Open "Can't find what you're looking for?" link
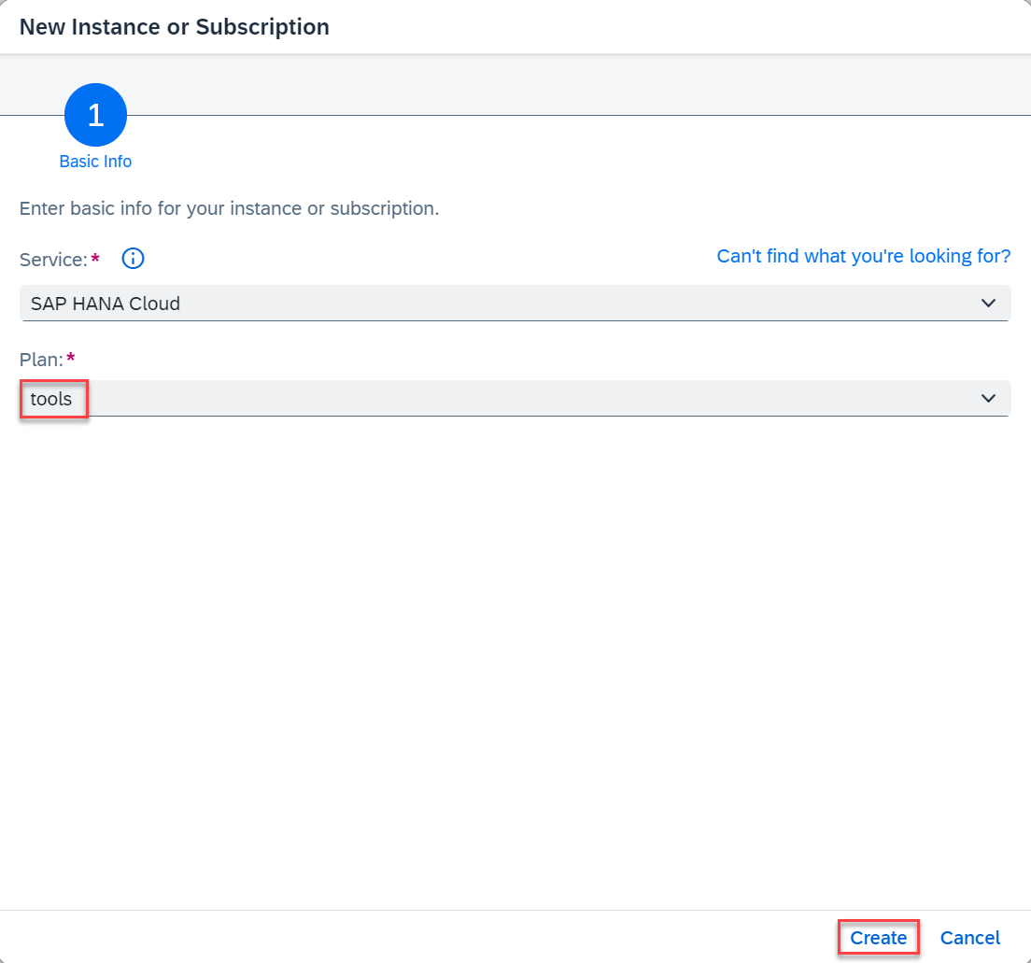 [x=863, y=256]
